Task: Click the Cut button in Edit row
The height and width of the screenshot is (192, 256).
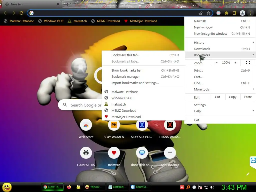Action: [x=217, y=97]
